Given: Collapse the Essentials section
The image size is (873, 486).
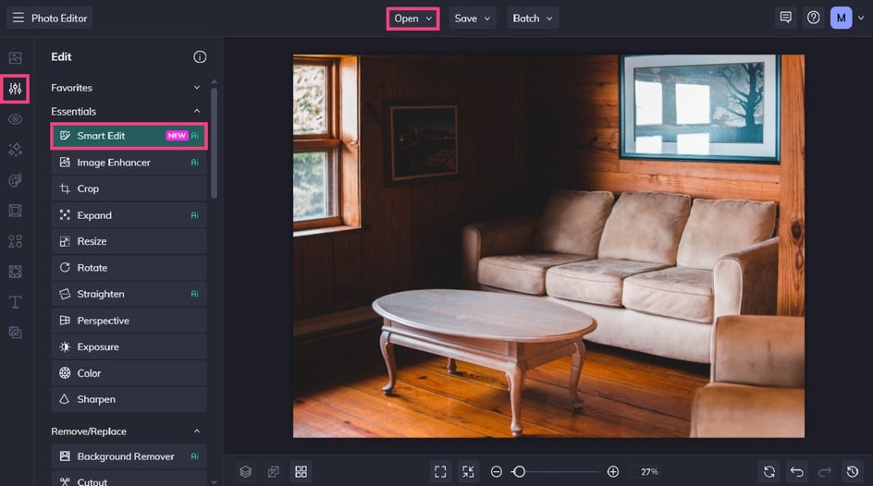Looking at the screenshot, I should tap(197, 111).
